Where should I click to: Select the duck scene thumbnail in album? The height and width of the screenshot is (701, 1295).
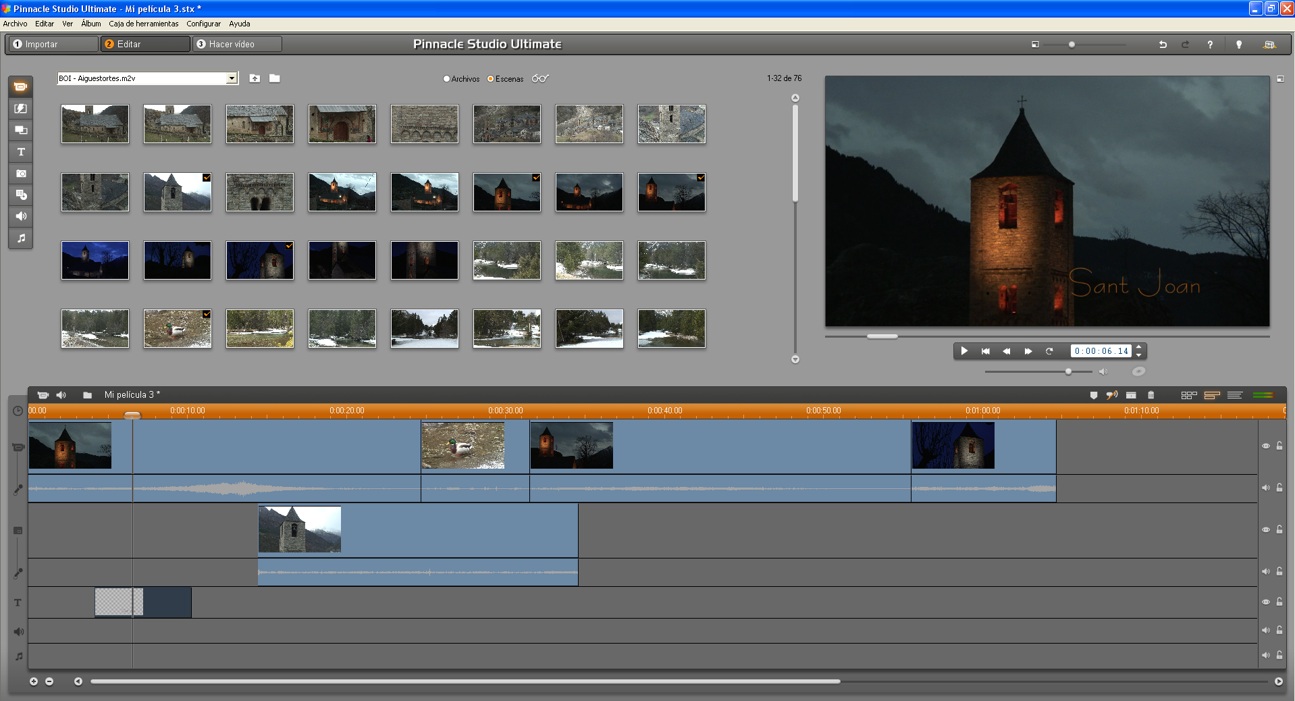pos(177,328)
